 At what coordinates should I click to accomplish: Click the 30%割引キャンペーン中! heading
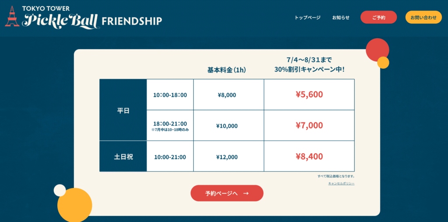[309, 69]
